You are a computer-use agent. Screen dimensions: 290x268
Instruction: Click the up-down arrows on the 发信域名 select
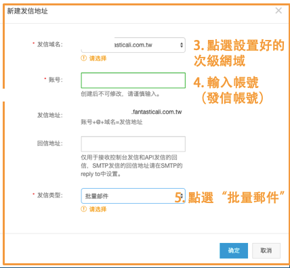182,45
